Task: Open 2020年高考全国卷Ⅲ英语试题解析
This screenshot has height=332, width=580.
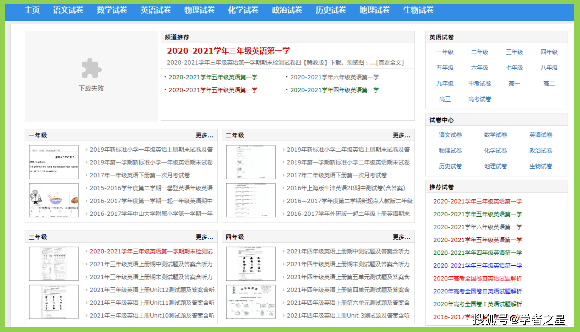Action: (477, 278)
